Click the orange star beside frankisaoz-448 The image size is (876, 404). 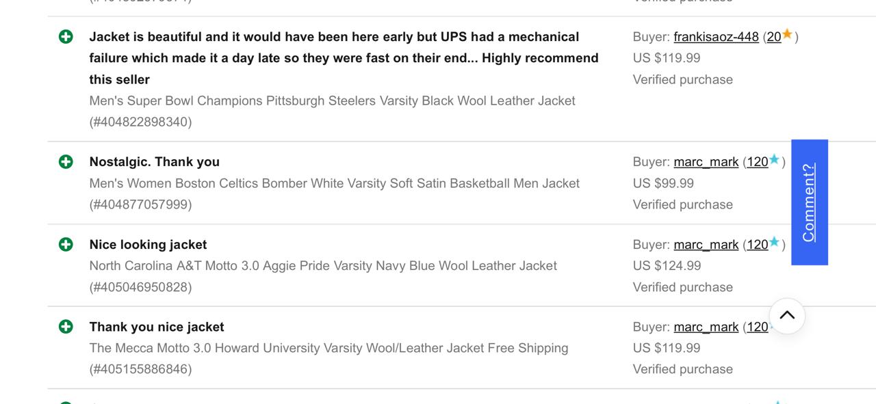pyautogui.click(x=787, y=34)
